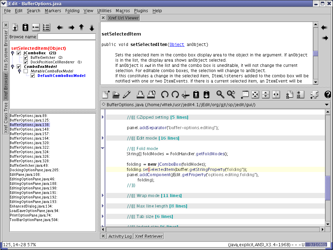Image resolution: width=333 pixels, height=250 pixels.
Task: Uncheck the ComboBoxModel checkbox
Action: pos(19,67)
